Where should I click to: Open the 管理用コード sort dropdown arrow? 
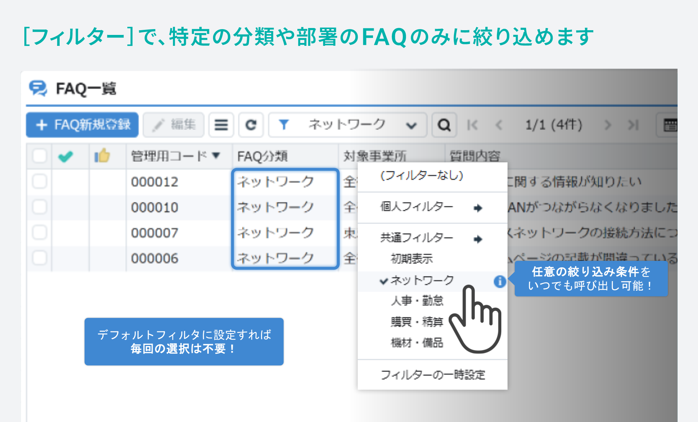pos(216,155)
